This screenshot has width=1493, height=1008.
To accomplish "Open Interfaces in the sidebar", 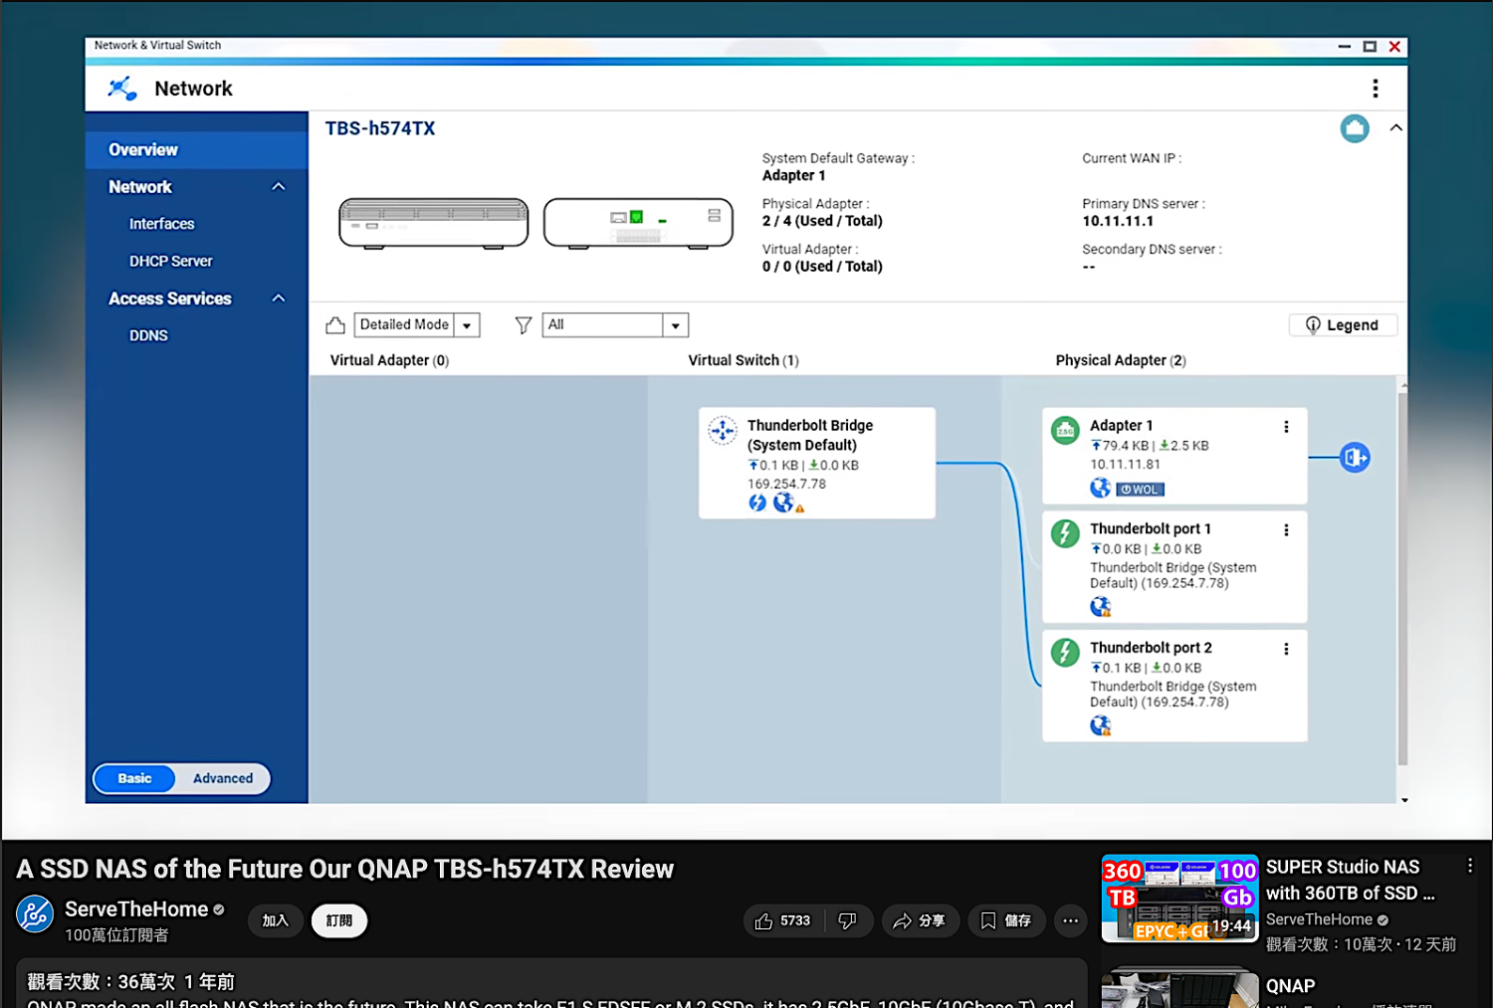I will [161, 224].
